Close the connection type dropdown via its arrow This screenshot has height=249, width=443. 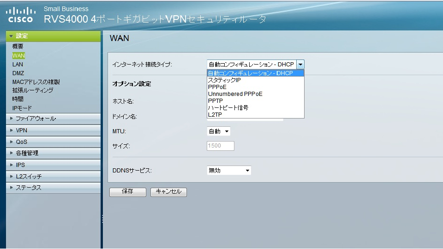click(x=300, y=65)
